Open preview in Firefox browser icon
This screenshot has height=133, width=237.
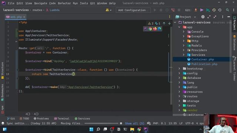pyautogui.click(x=155, y=29)
